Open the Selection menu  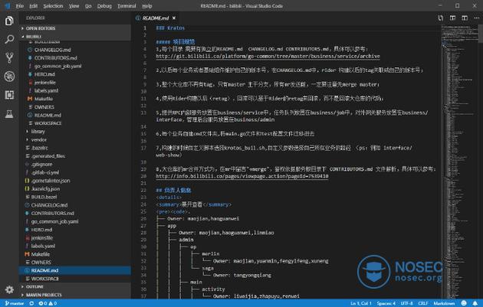53,5
